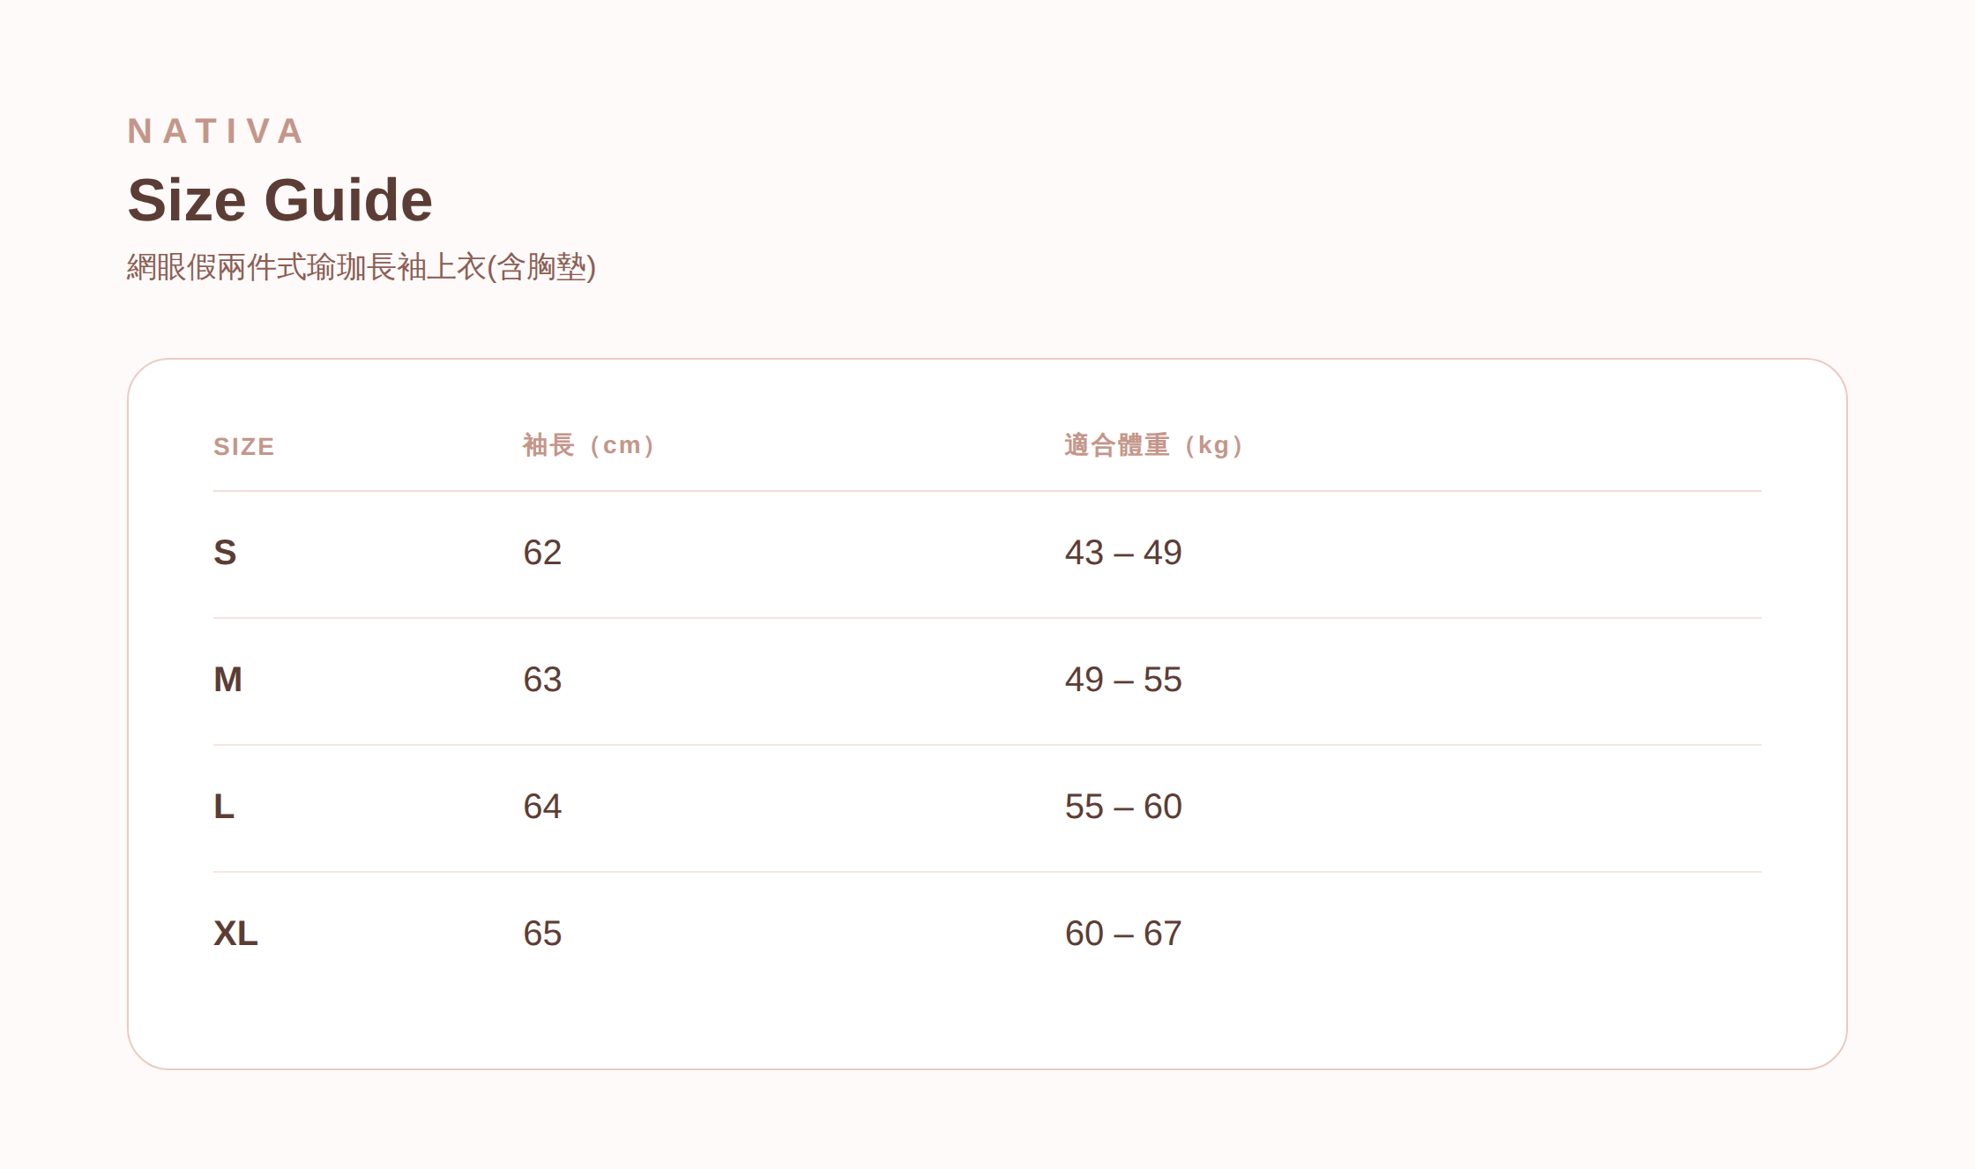Click weight range 55 – 60
The height and width of the screenshot is (1169, 1975).
(1123, 807)
